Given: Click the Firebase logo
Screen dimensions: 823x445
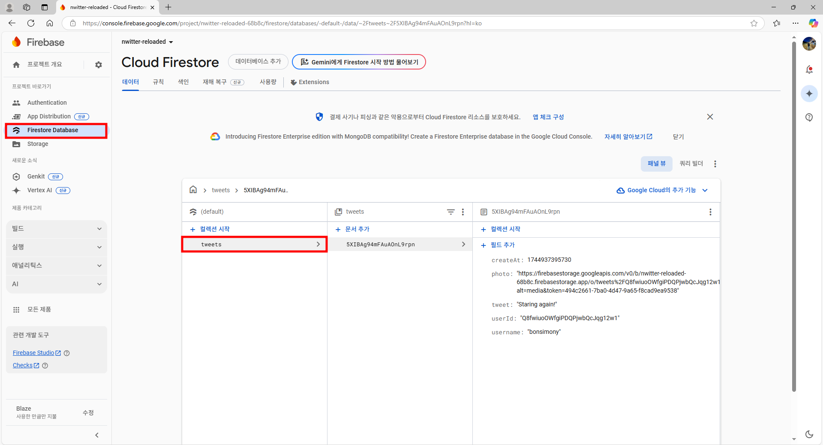Looking at the screenshot, I should tap(38, 42).
